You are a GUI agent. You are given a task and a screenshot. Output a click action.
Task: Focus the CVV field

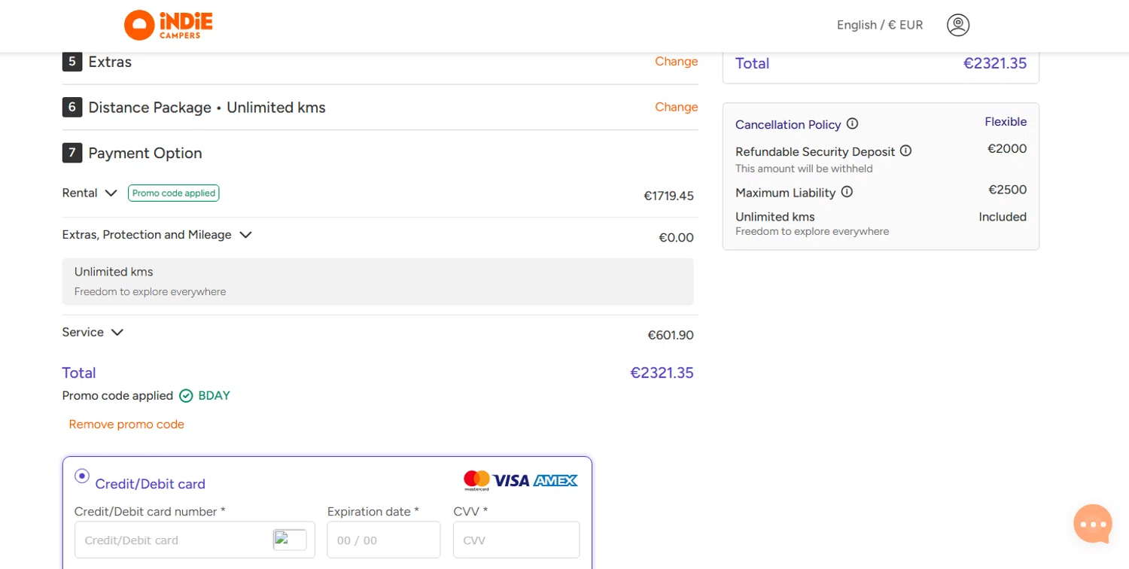point(516,540)
